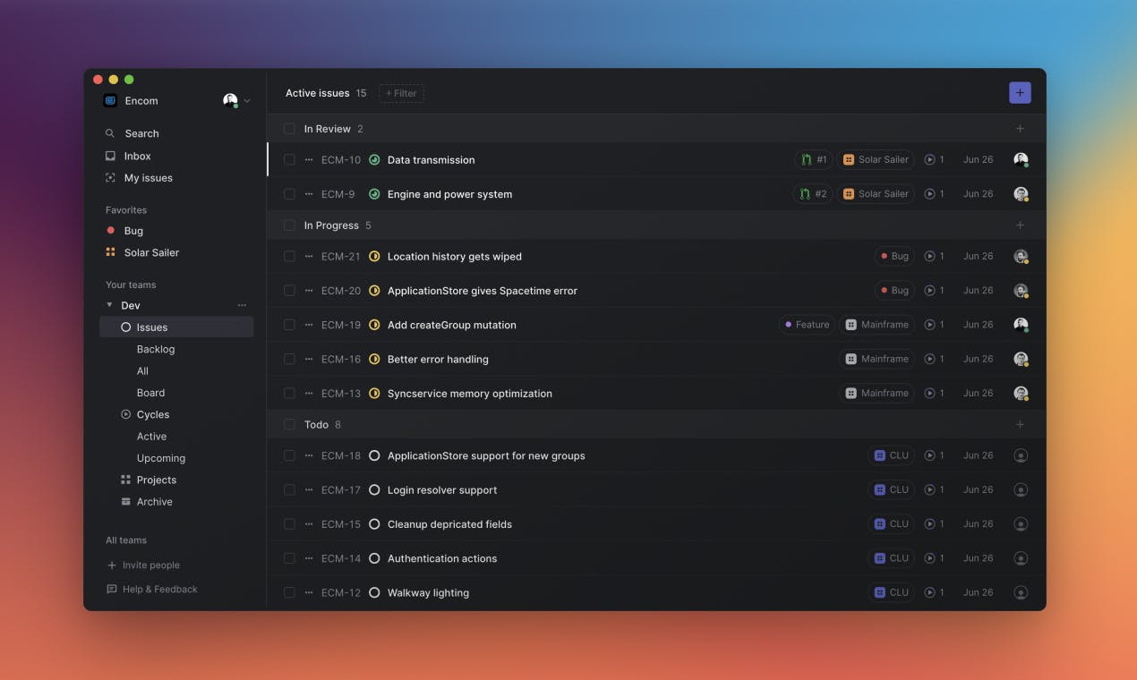Click the + Filter button
This screenshot has height=680, width=1137.
tap(401, 93)
